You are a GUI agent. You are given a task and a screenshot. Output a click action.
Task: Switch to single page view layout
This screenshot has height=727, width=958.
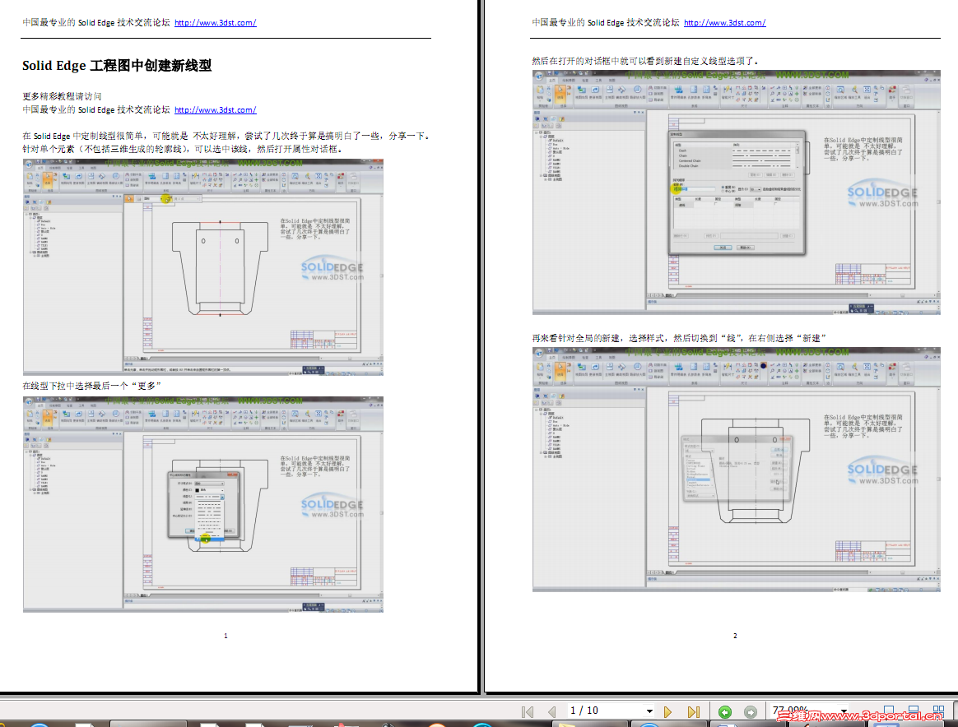[888, 711]
